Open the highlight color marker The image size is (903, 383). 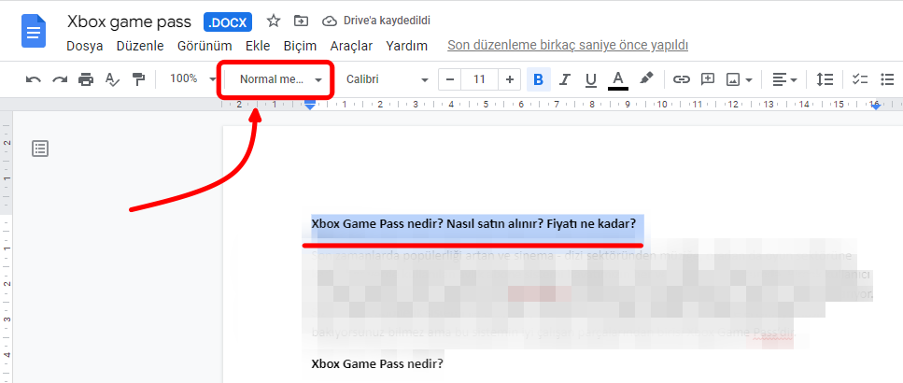coord(647,78)
